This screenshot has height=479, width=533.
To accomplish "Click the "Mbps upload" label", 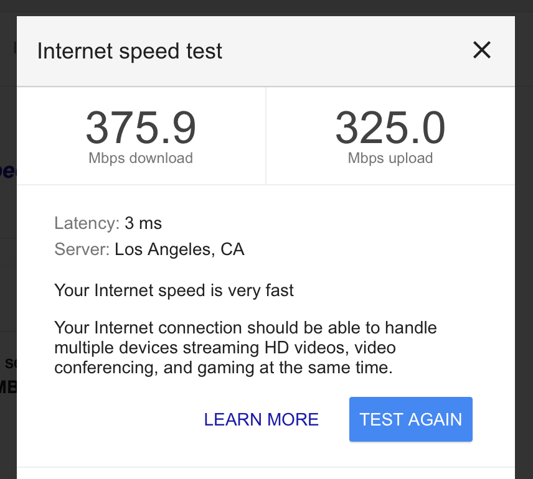I will tap(390, 158).
